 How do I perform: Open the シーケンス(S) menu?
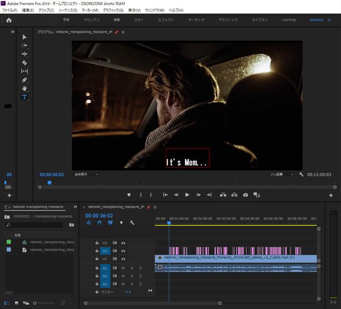click(67, 10)
